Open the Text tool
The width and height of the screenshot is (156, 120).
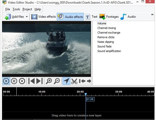91,17
